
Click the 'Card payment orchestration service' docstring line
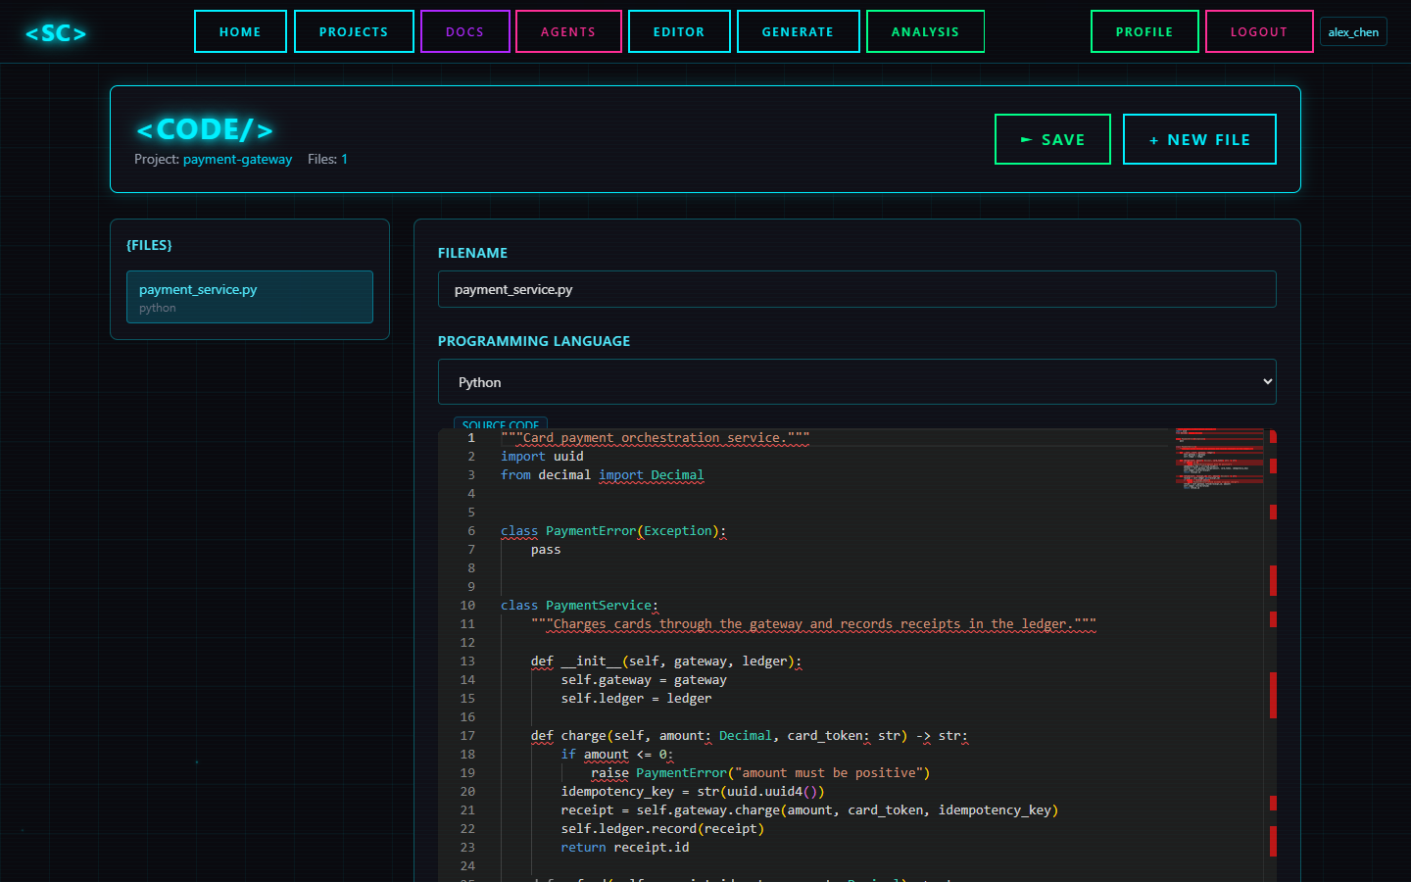click(x=656, y=438)
